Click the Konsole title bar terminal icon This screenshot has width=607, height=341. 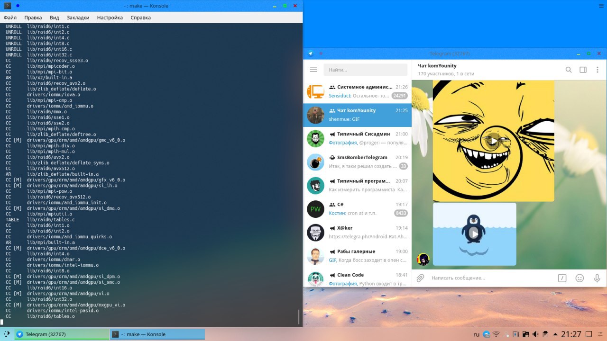7,6
